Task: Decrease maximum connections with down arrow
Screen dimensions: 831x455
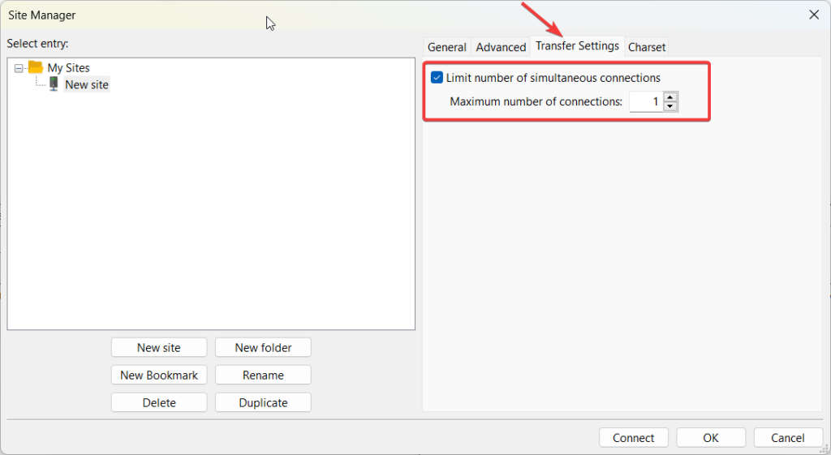Action: pyautogui.click(x=670, y=106)
